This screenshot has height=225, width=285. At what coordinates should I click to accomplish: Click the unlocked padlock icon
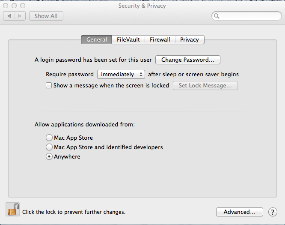tap(12, 210)
